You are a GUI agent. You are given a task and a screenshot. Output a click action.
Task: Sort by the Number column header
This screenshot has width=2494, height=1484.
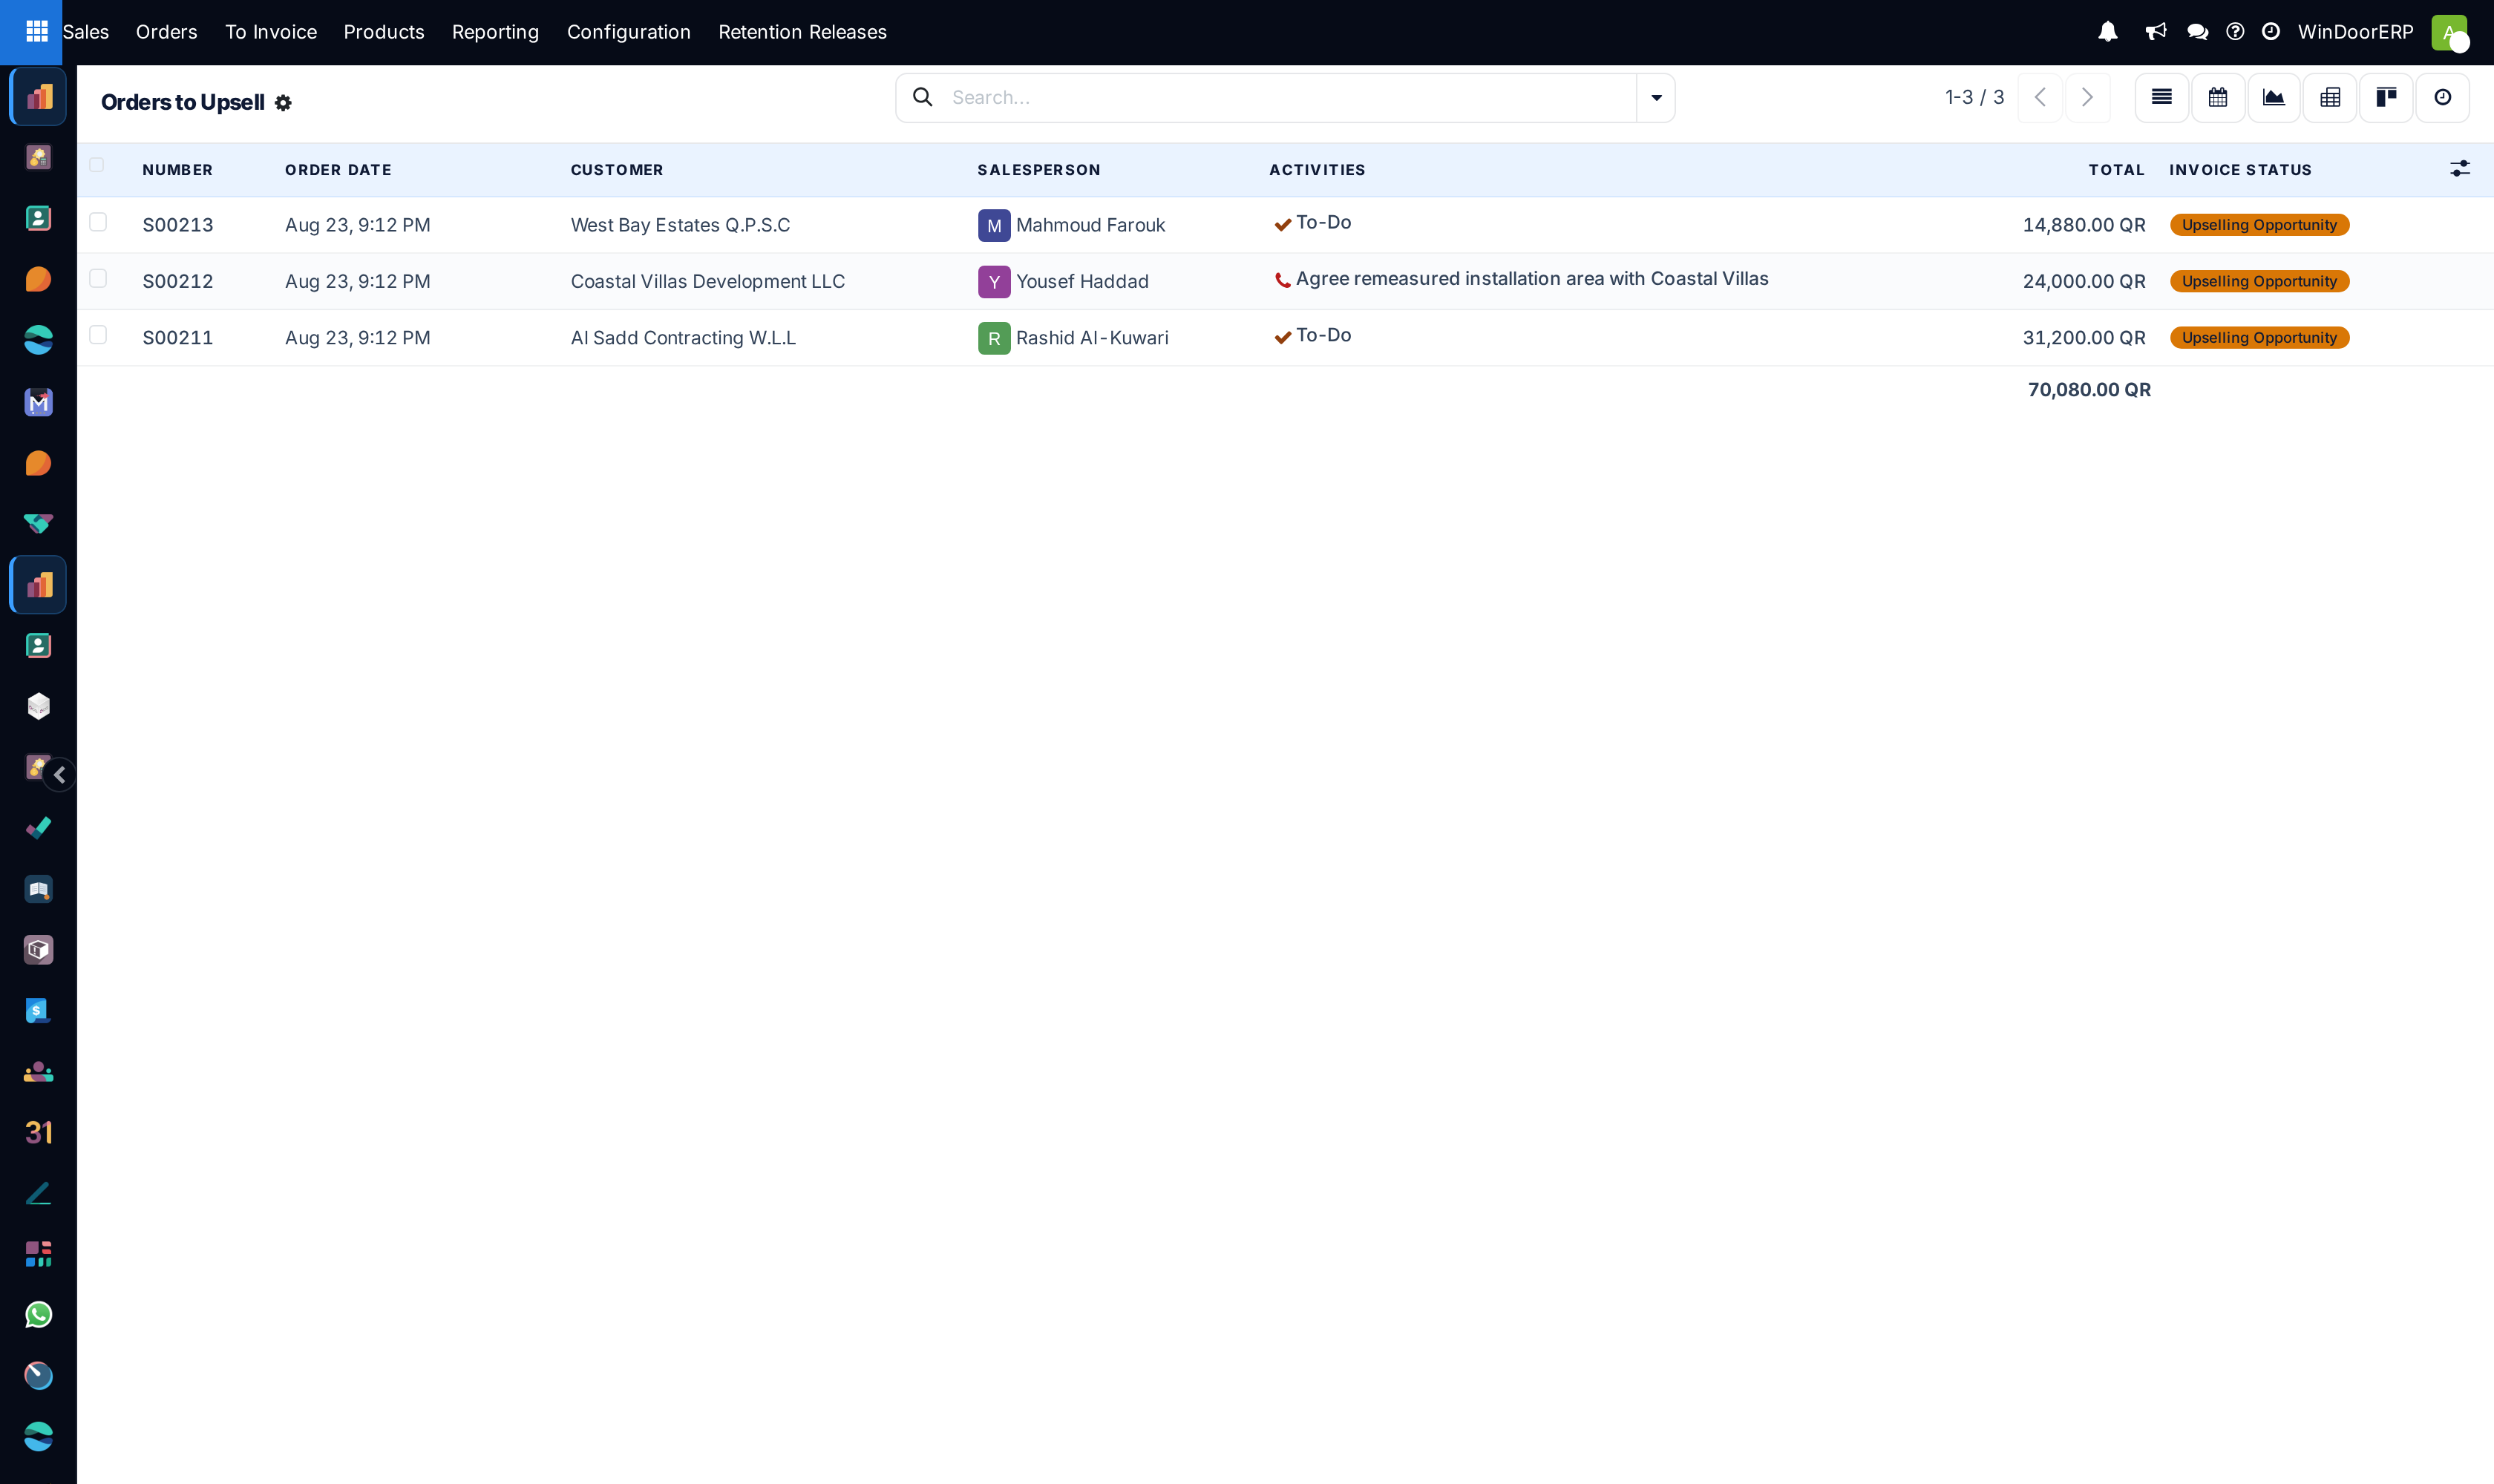click(177, 170)
